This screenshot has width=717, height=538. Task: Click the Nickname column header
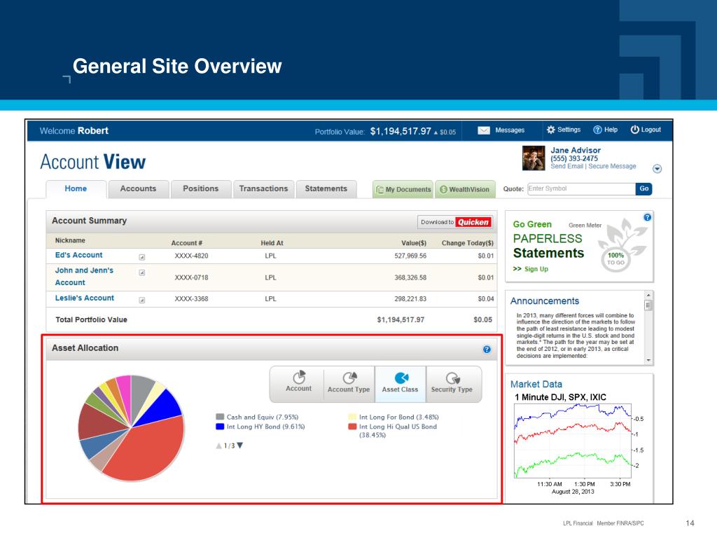click(x=70, y=241)
